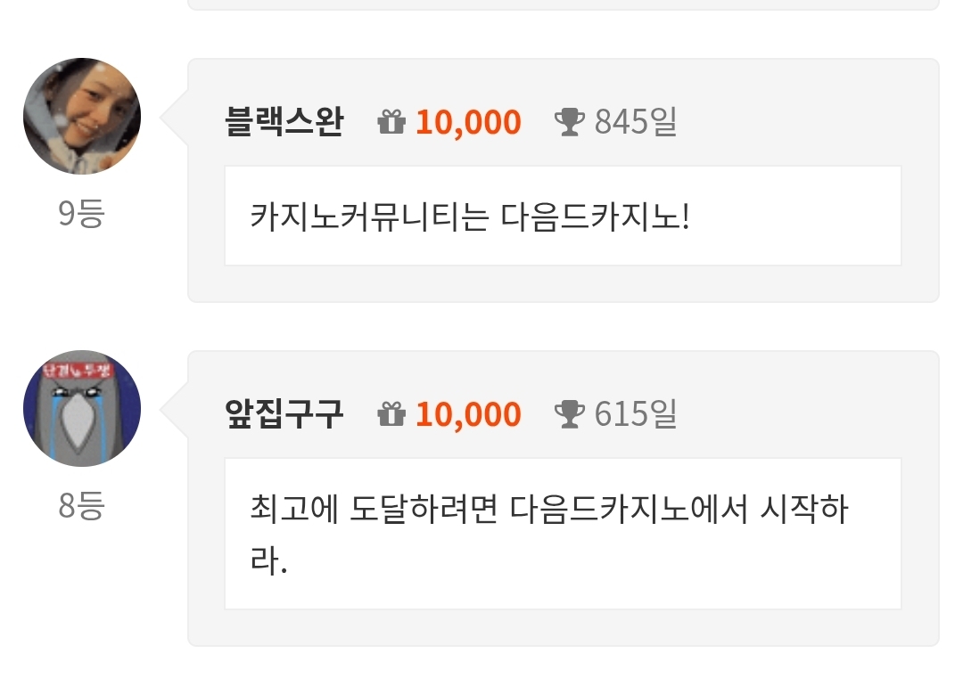Click the trophy icon next to 845일
963x678 pixels.
pos(569,122)
